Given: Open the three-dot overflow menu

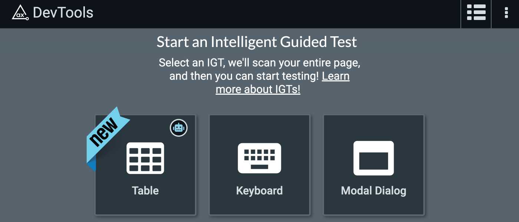Looking at the screenshot, I should click(506, 13).
